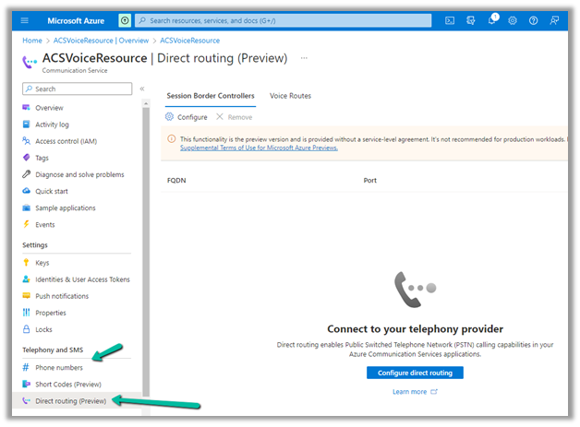
Task: Open Events menu item text
Action: coord(44,225)
